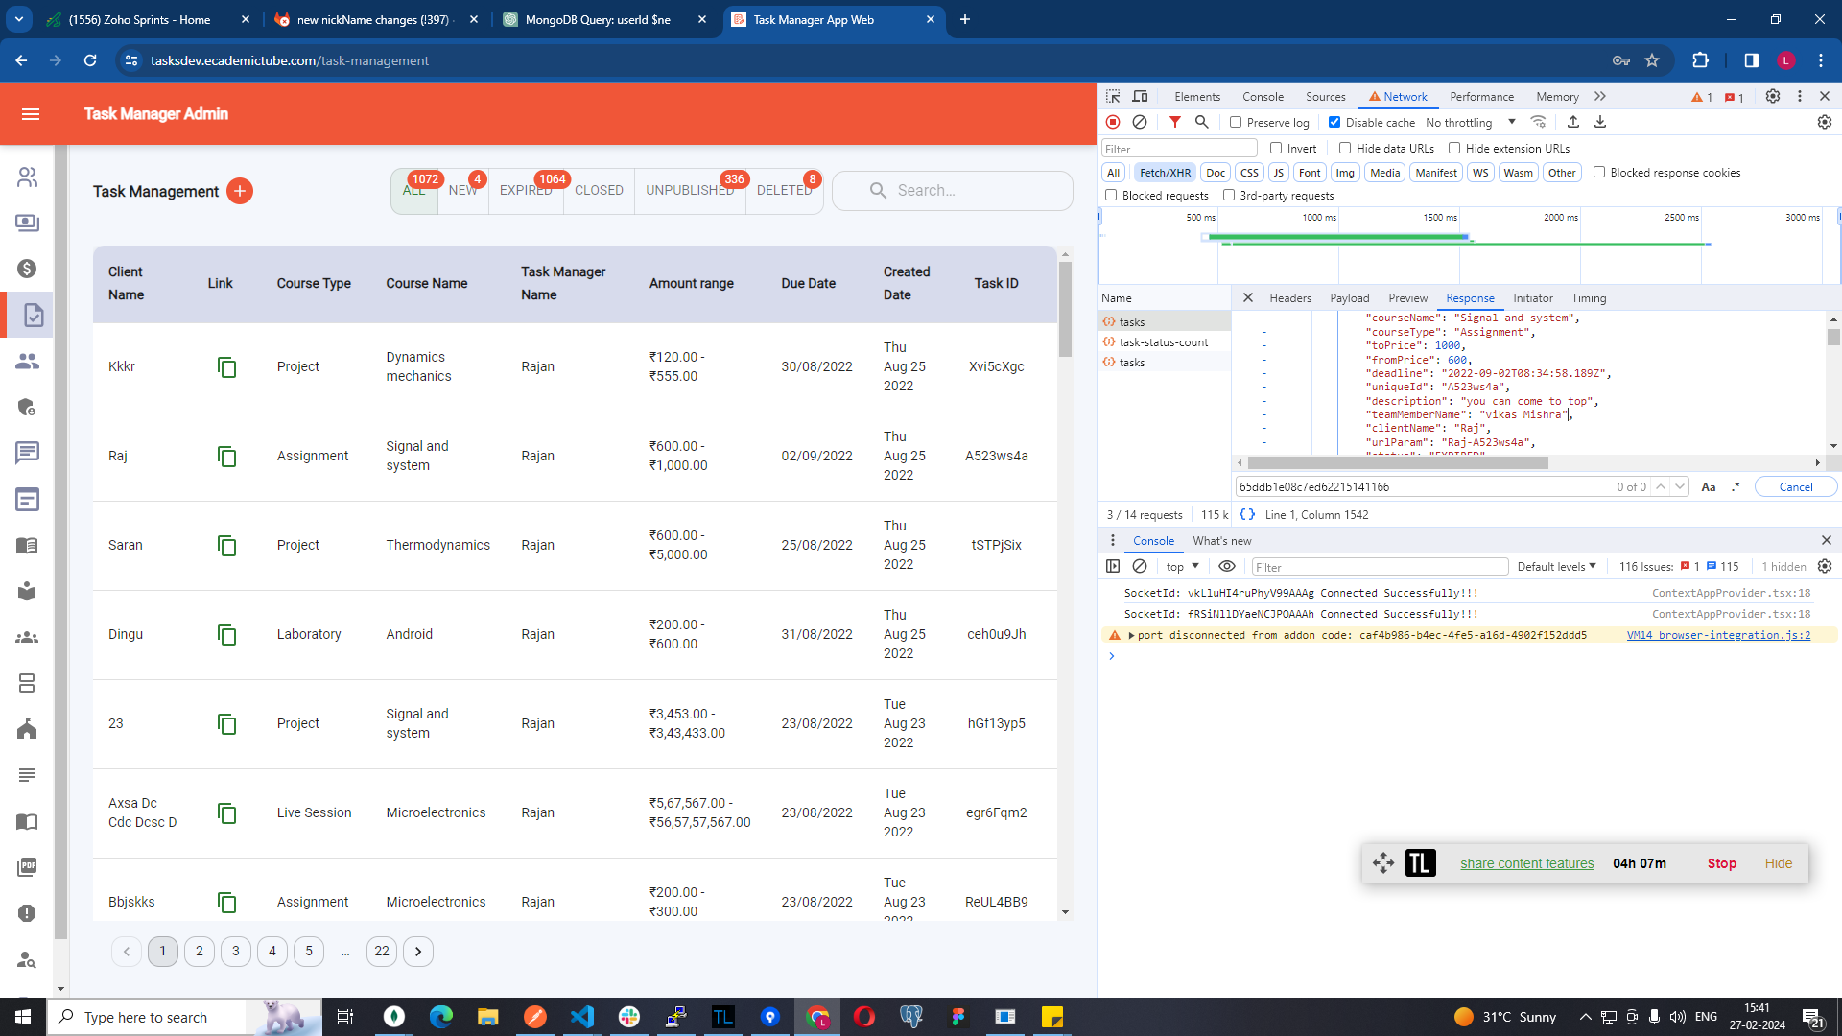Switch to the Preview tab
Viewport: 1842px width, 1036px height.
click(1407, 298)
